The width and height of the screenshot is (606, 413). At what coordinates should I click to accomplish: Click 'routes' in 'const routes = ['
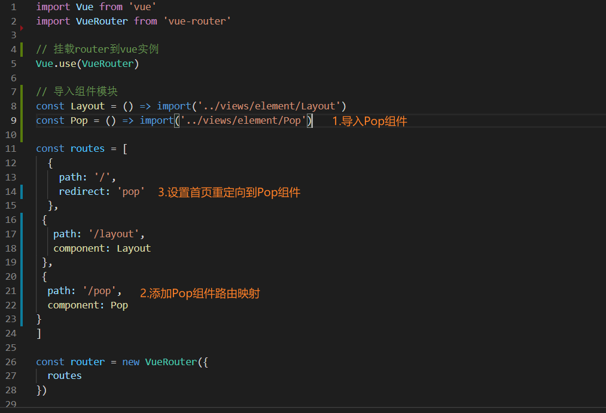point(88,148)
